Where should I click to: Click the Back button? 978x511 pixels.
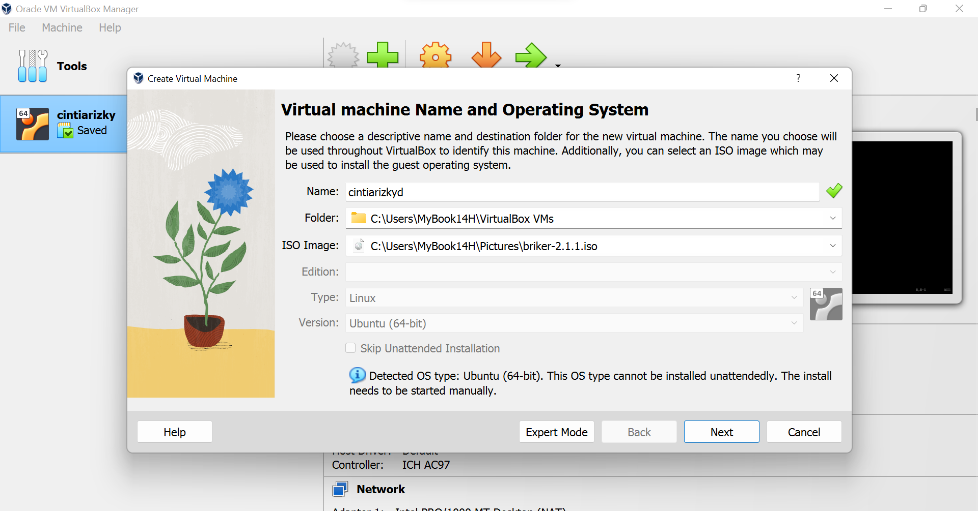tap(639, 432)
